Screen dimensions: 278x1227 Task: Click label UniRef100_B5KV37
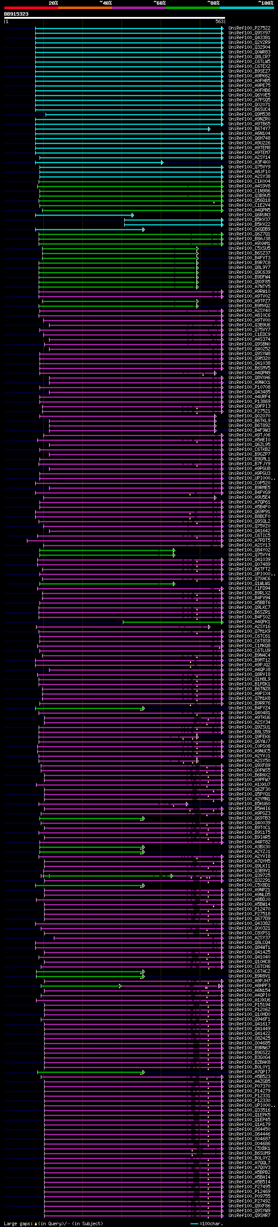[249, 219]
